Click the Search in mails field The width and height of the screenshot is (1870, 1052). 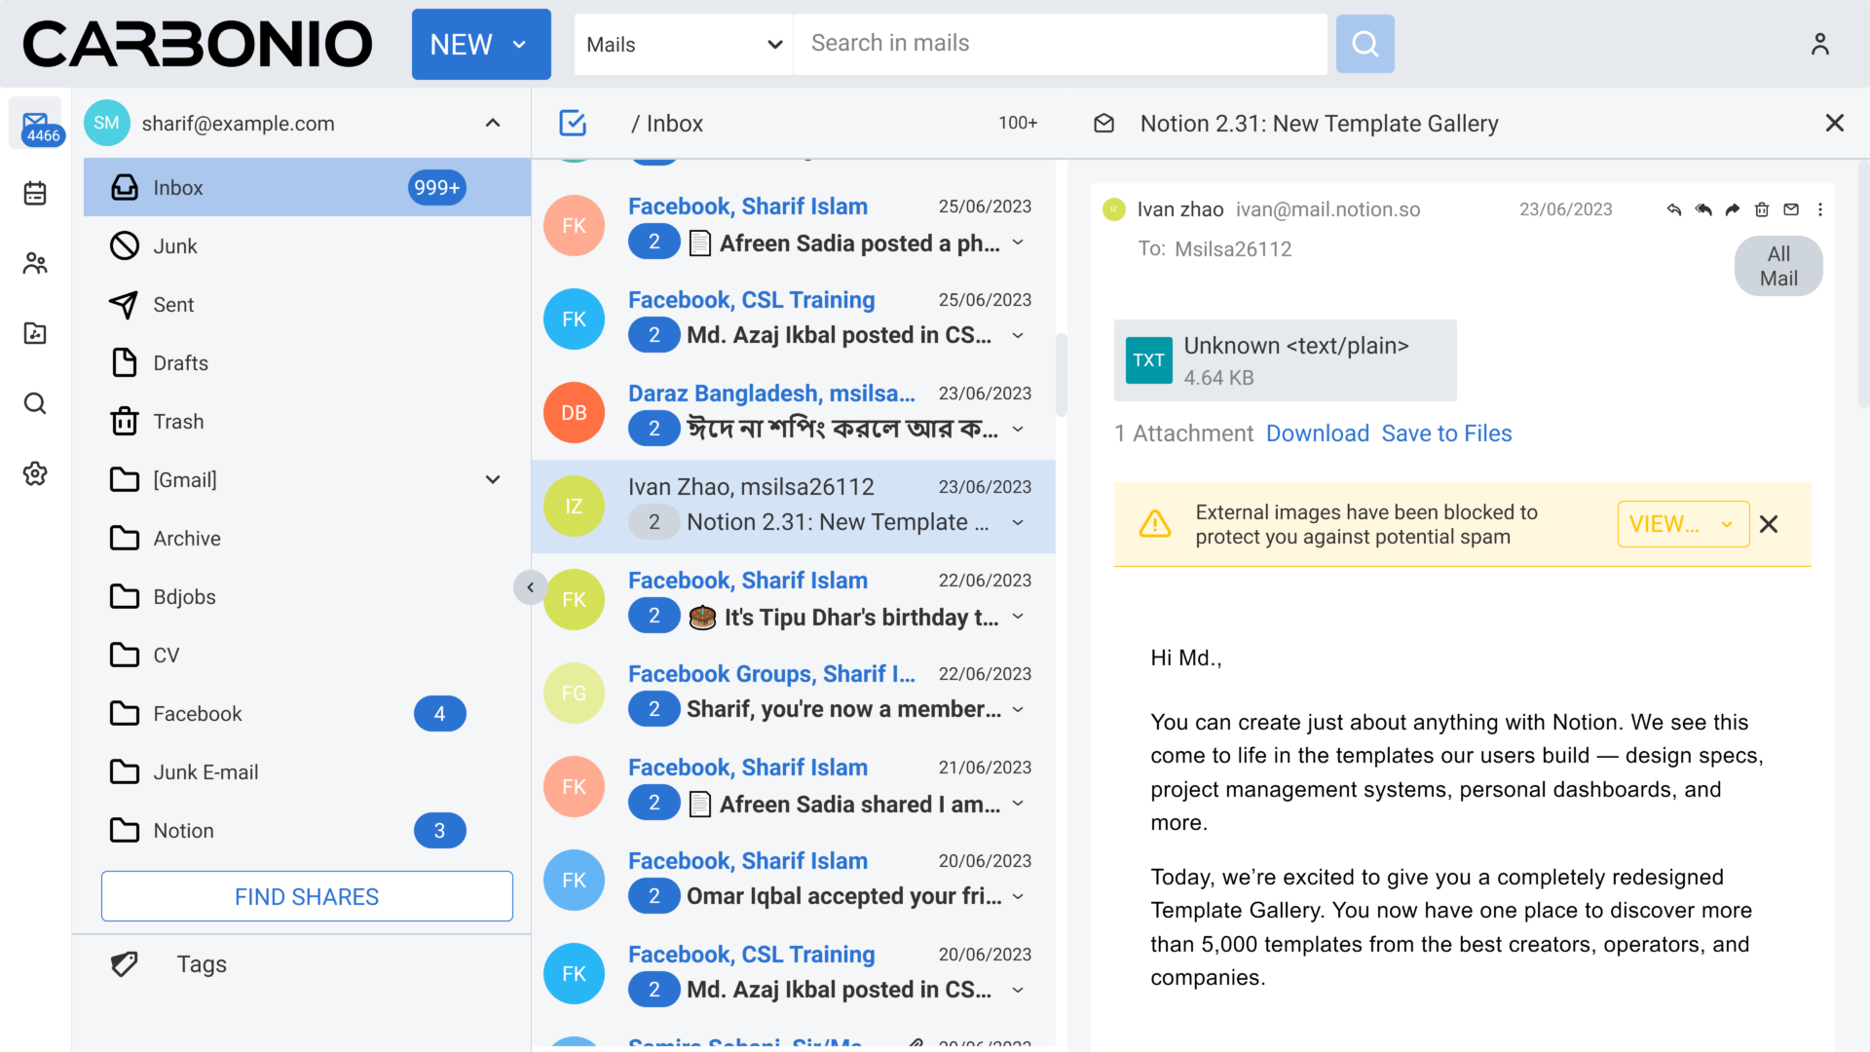point(1060,44)
